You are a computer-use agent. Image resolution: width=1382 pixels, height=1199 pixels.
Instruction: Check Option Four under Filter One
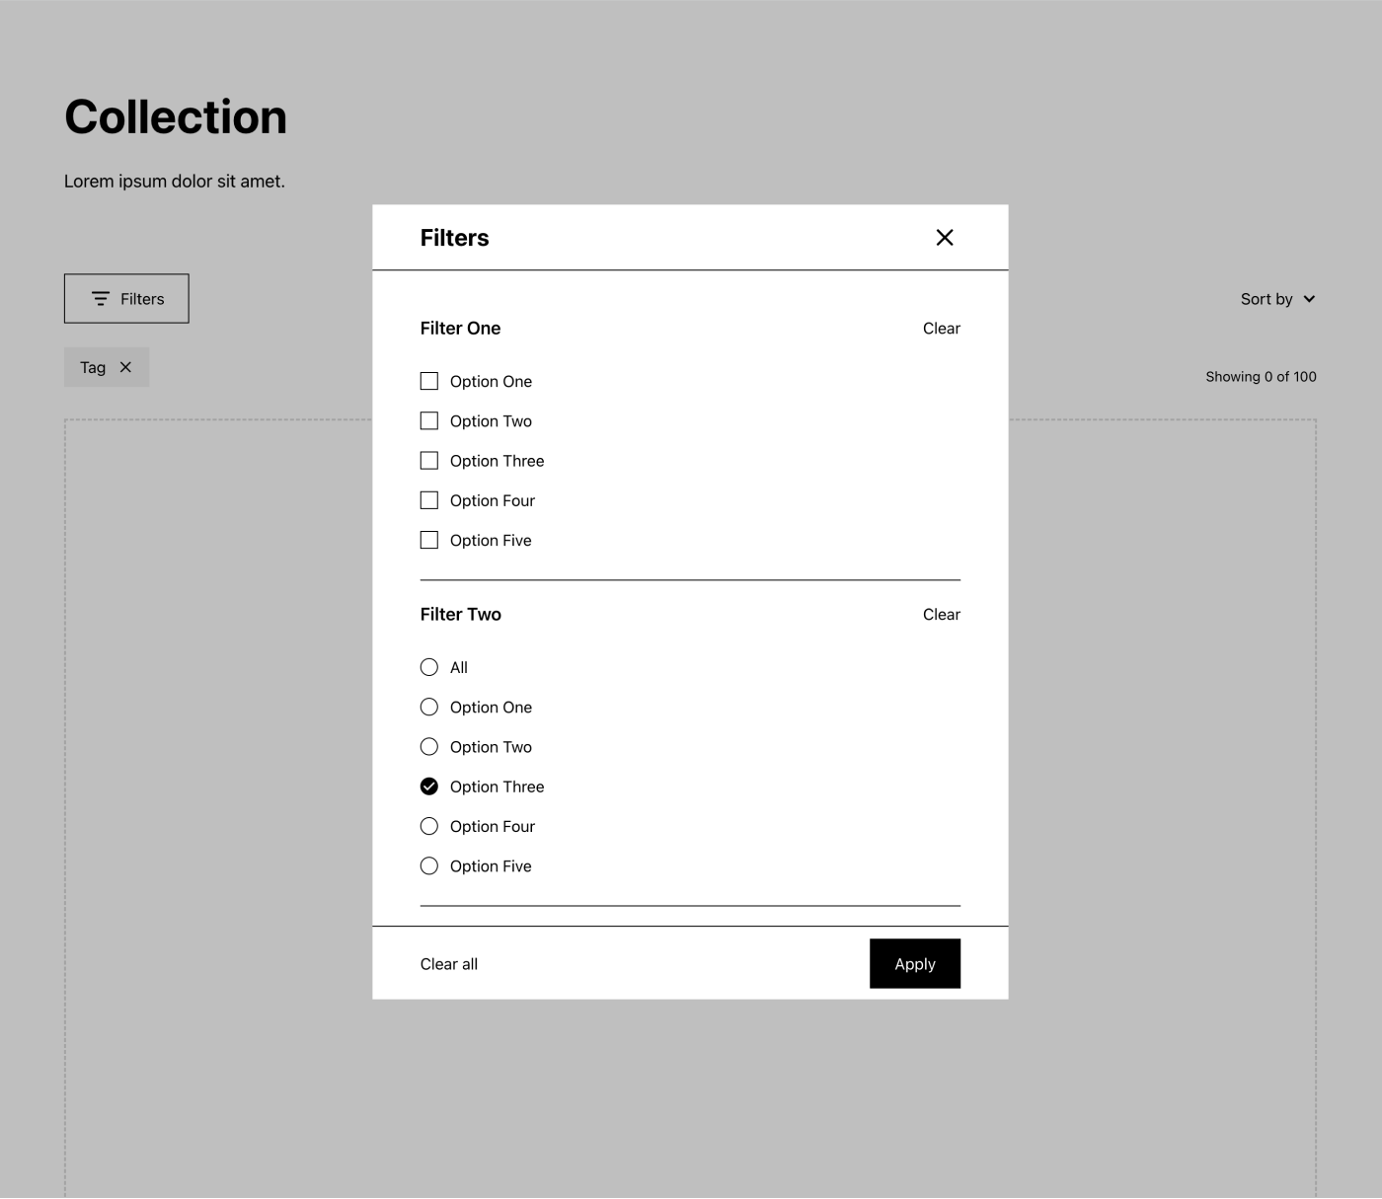pos(429,500)
